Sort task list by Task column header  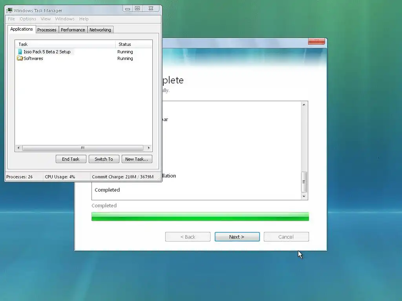[x=65, y=44]
